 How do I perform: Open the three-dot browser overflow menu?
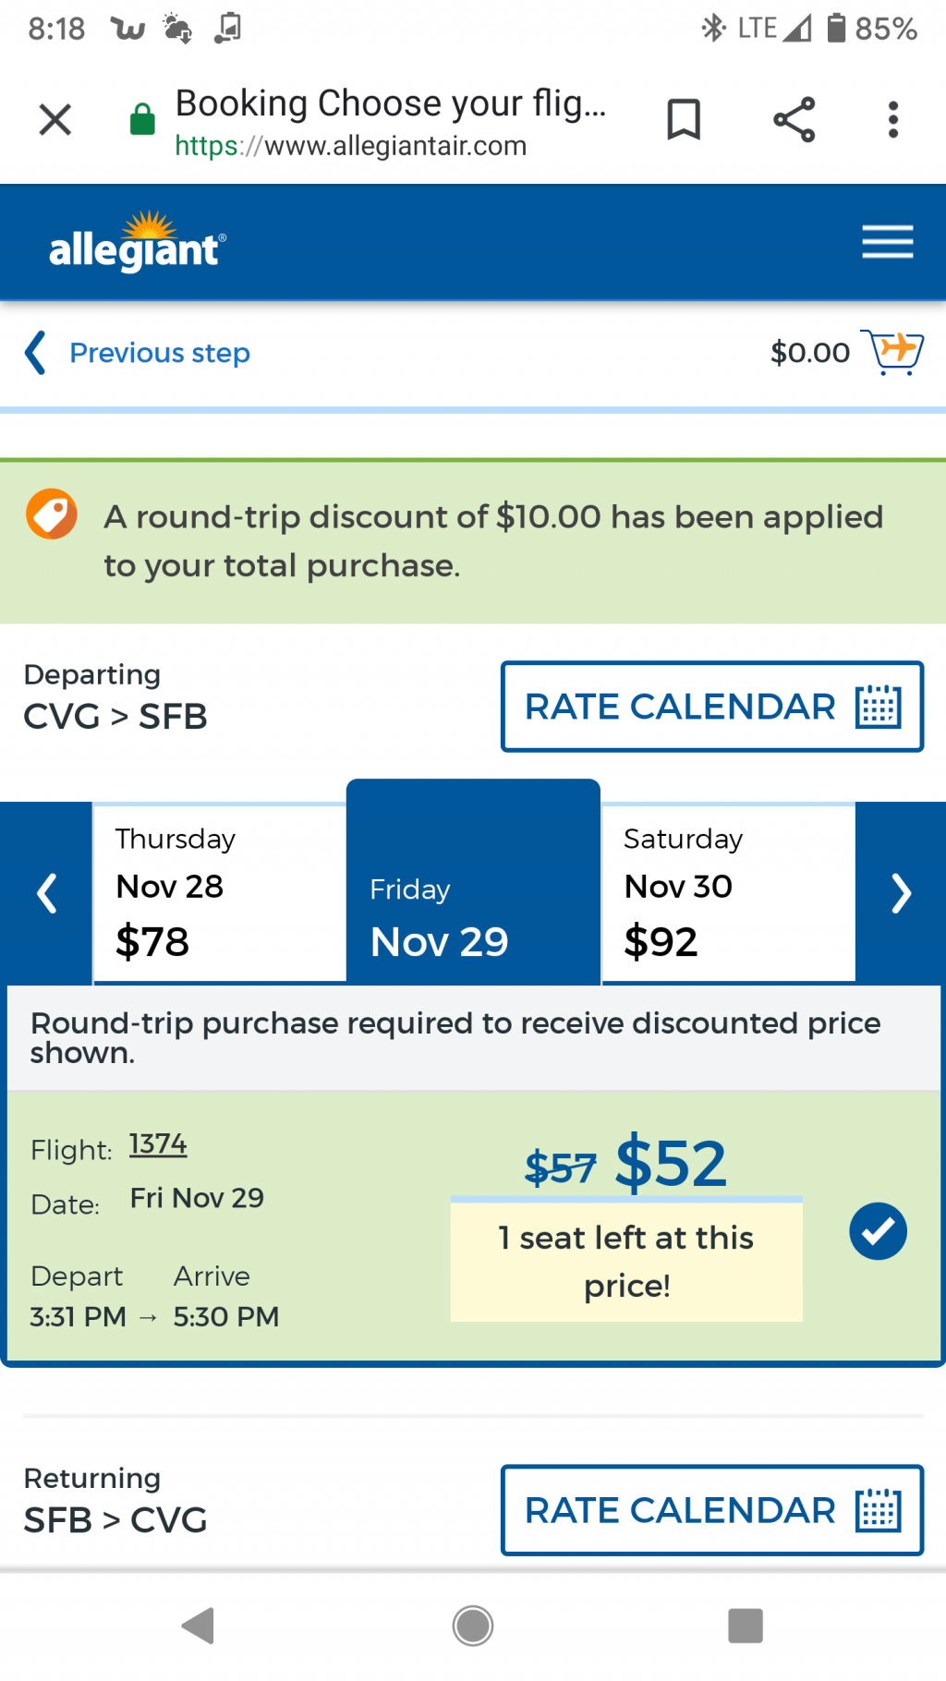[892, 120]
